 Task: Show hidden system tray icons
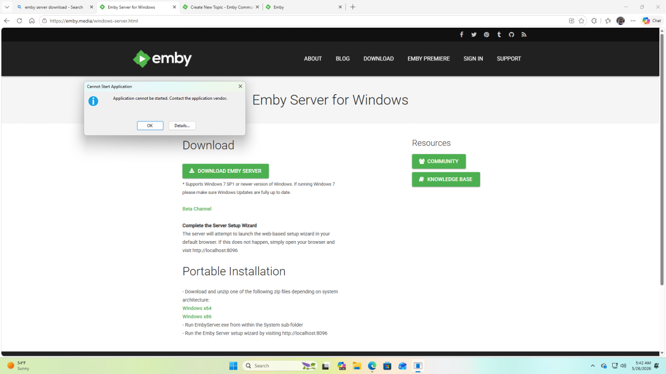[593, 366]
